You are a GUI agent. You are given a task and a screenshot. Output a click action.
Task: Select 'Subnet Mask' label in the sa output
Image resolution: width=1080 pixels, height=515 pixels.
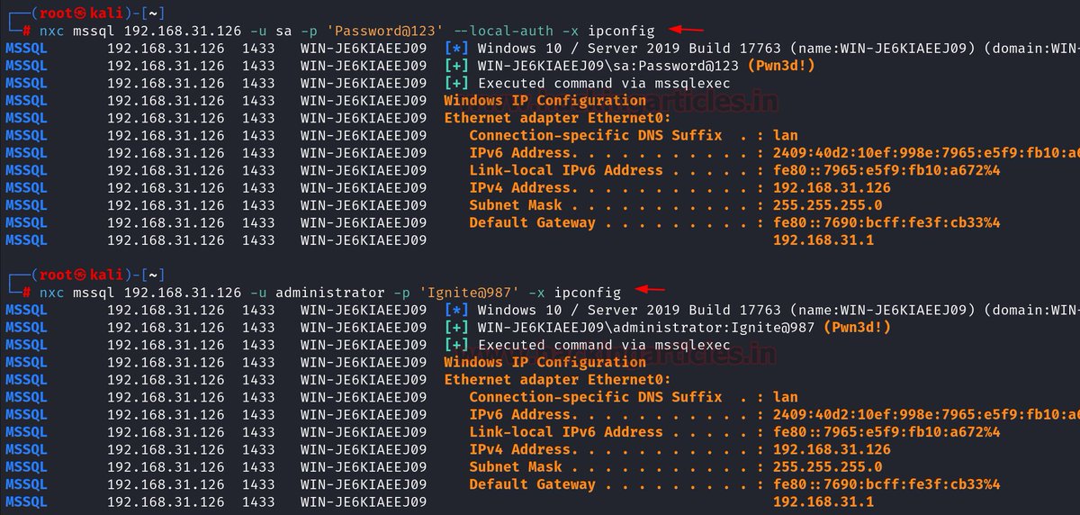516,205
